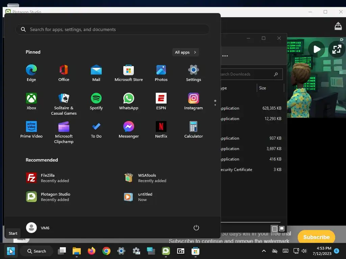
Task: Open Microsoft Store taskbar icon
Action: [x=195, y=251]
